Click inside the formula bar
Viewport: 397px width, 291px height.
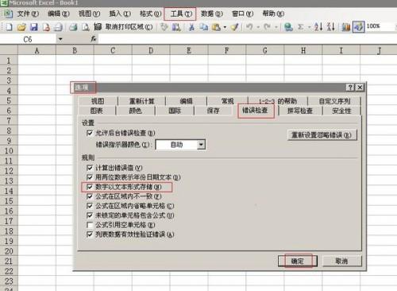tap(248, 39)
